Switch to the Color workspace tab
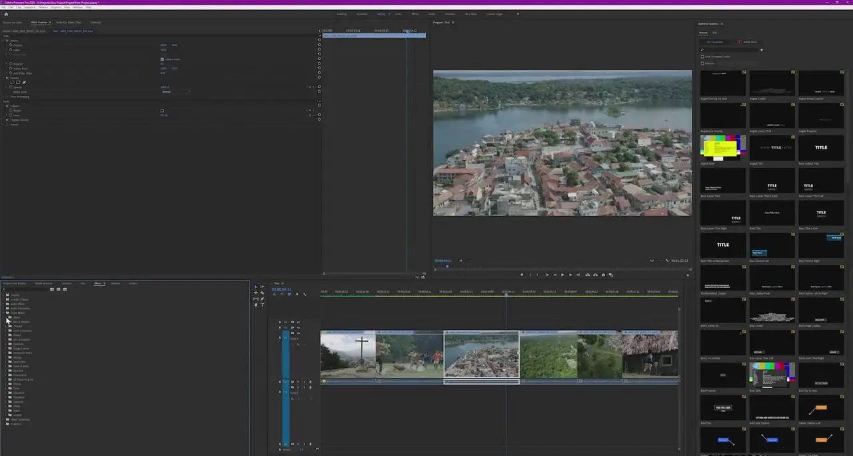 399,14
